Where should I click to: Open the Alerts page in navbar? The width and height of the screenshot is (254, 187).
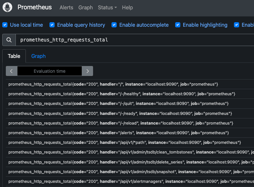coord(66,7)
